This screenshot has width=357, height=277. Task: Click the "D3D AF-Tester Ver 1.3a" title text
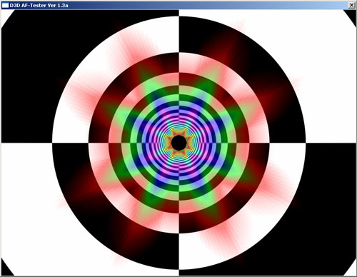click(39, 5)
